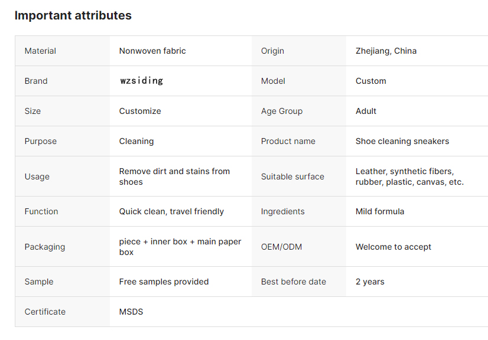Click the "2 years" best before value
The height and width of the screenshot is (340, 488).
(370, 282)
